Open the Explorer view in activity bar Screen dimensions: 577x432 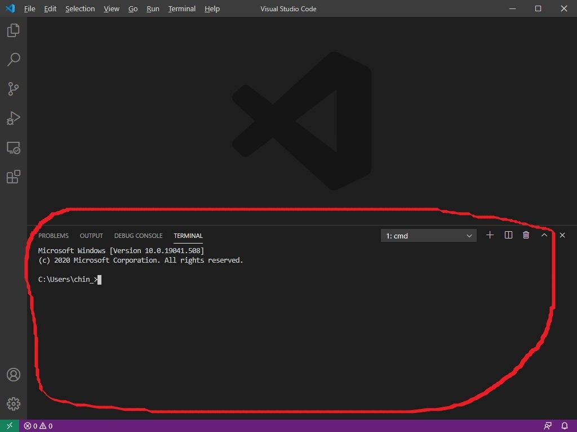coord(14,30)
